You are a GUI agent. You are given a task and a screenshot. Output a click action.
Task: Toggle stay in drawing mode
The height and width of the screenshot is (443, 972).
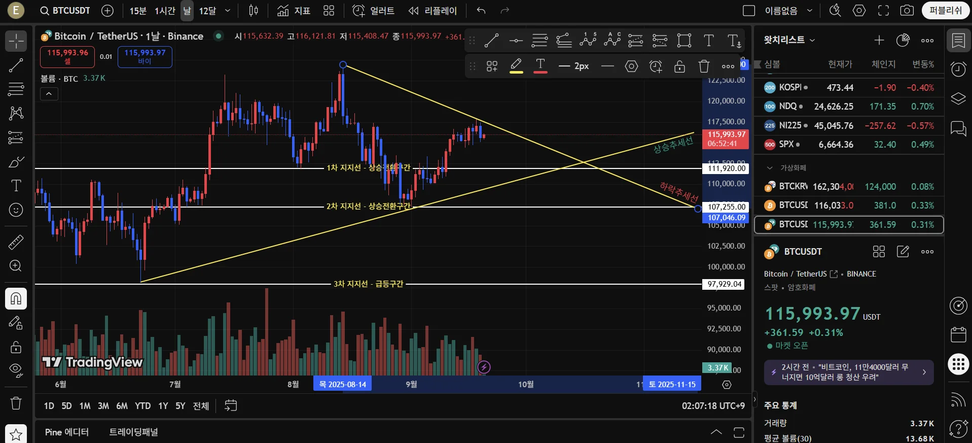pos(16,323)
